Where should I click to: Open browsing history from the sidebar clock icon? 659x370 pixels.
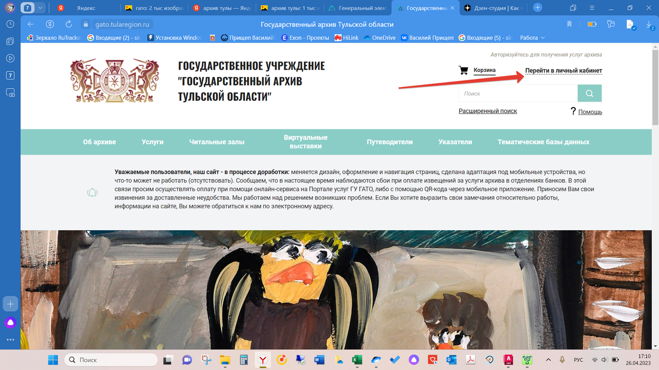(10, 24)
